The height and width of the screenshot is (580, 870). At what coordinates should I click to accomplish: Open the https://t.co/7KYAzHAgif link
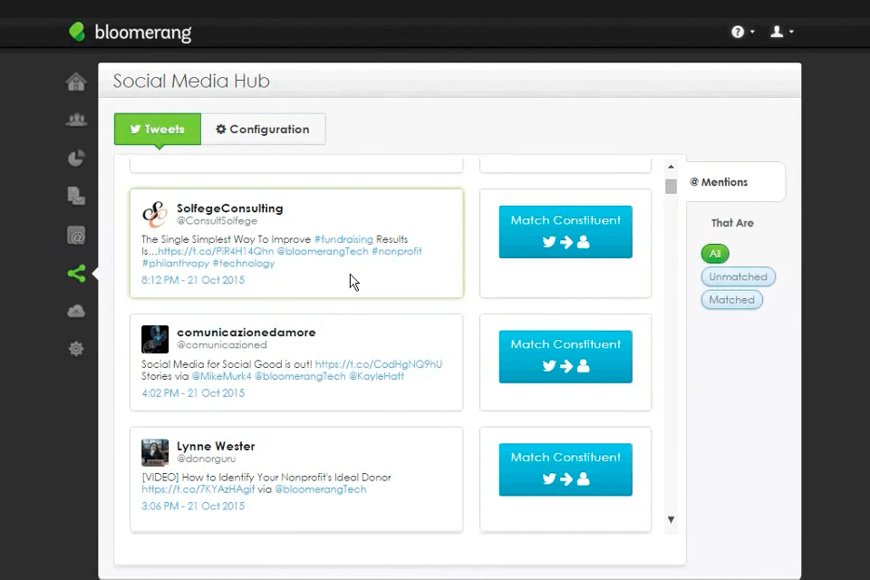198,489
